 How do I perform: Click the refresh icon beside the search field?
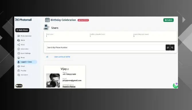[168, 48]
